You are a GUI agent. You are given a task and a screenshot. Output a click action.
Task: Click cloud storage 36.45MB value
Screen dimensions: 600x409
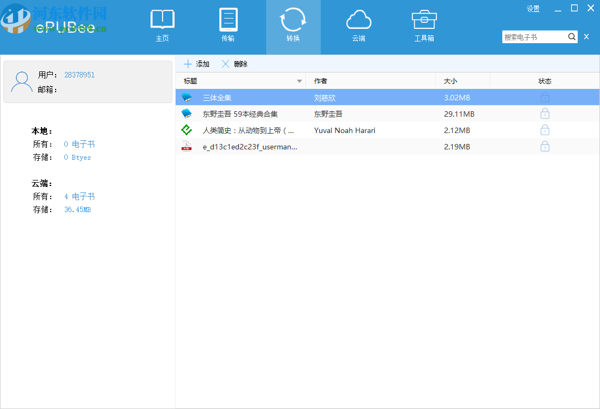[x=77, y=209]
